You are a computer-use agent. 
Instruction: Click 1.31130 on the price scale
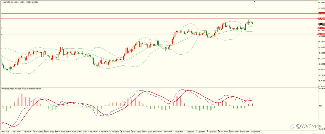[x=322, y=58]
